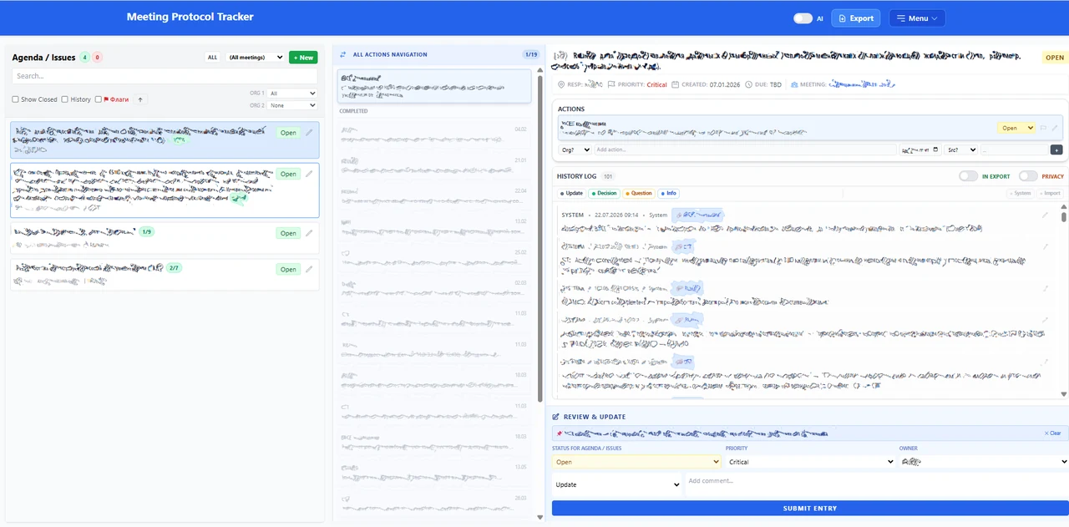This screenshot has width=1069, height=527.
Task: Open the Status for Agenda / Issues dropdown
Action: pyautogui.click(x=636, y=462)
